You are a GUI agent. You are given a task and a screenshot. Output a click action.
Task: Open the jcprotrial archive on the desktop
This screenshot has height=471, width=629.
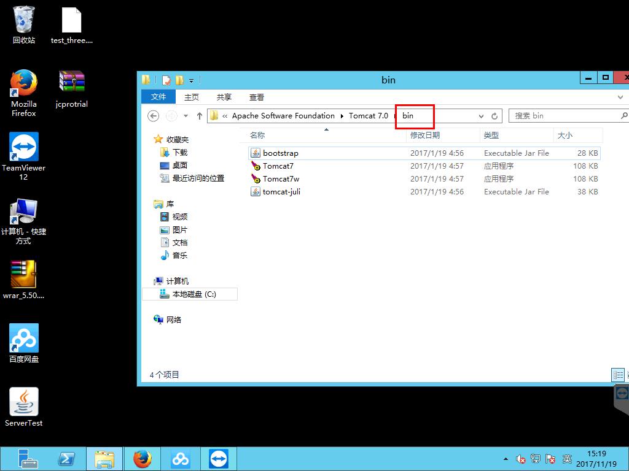[x=71, y=89]
